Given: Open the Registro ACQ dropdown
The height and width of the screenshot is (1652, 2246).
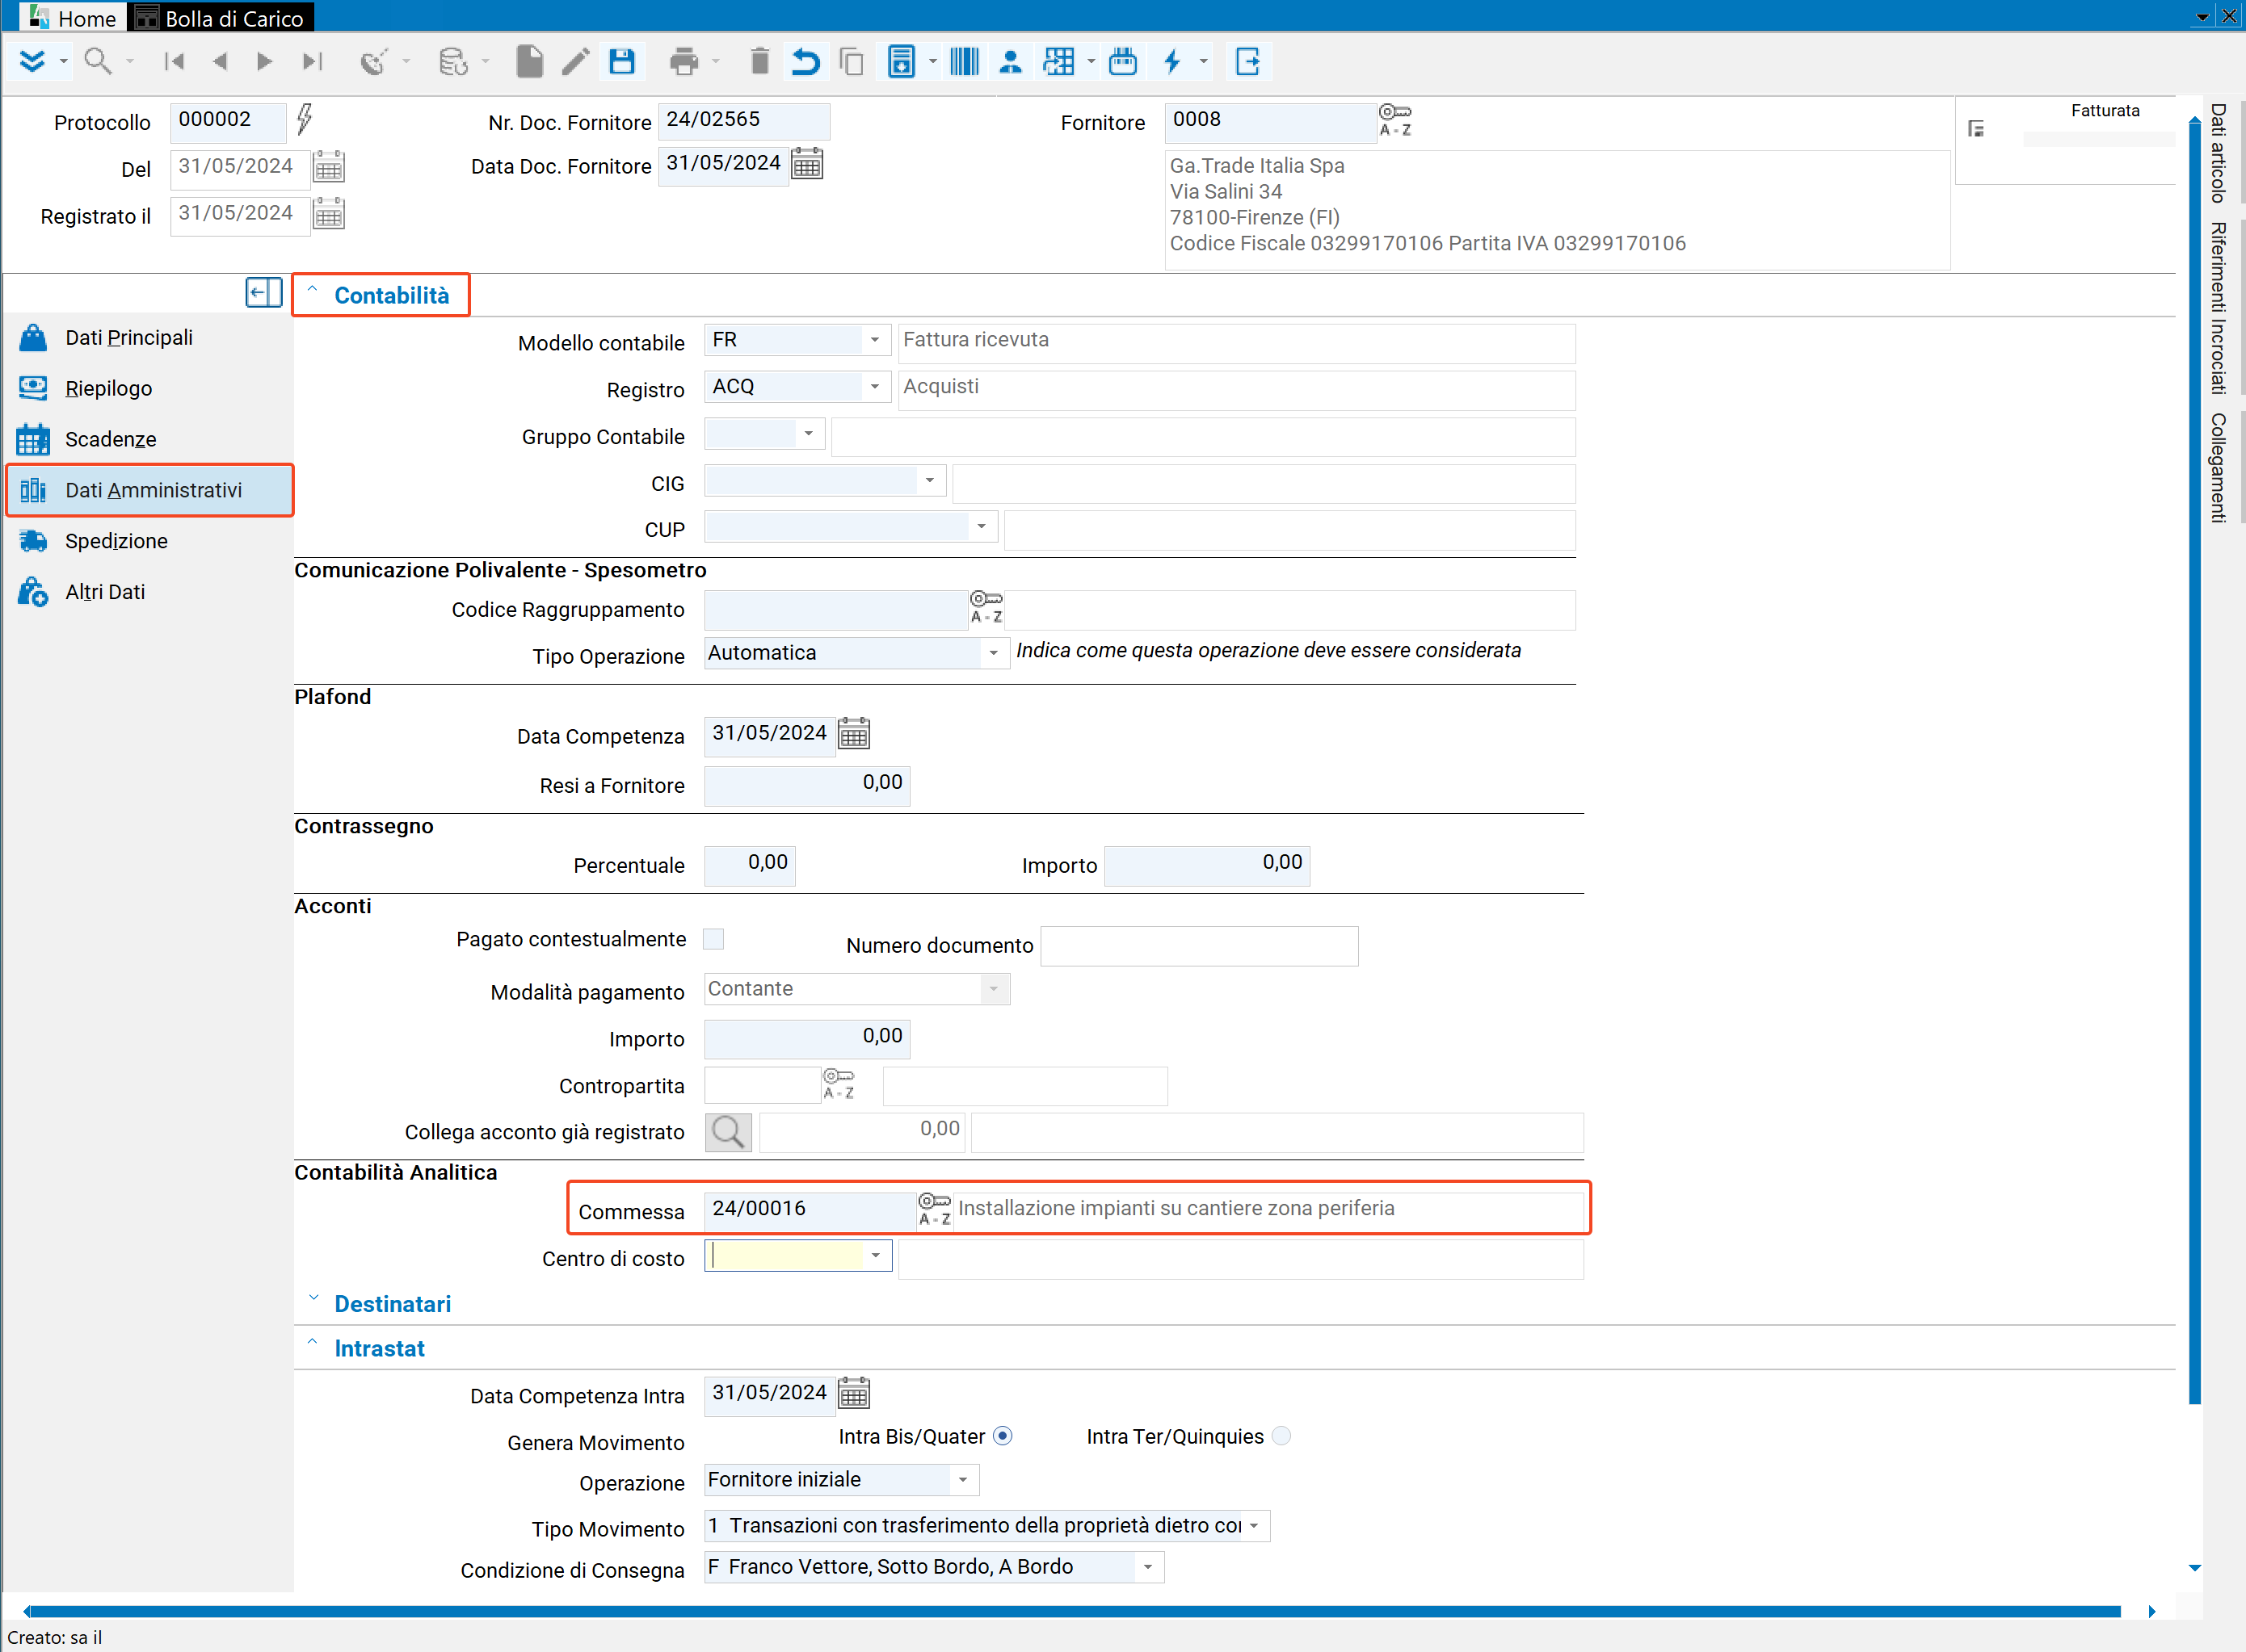Looking at the screenshot, I should 874,387.
